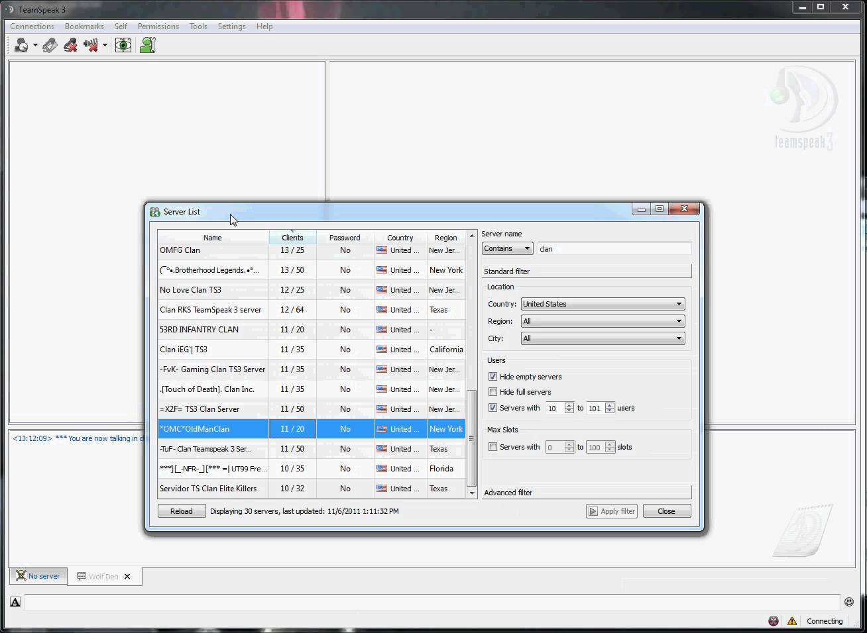Close the Wolf Den chat tab

(x=127, y=577)
